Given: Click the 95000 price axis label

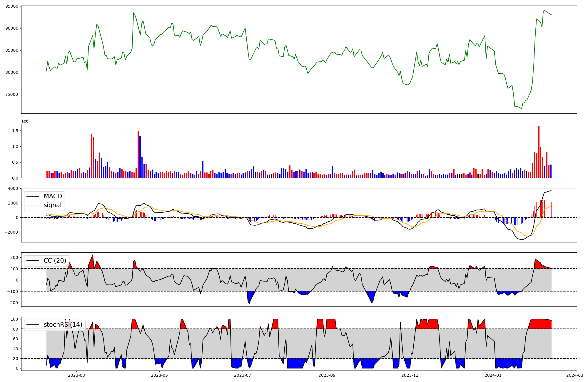Looking at the screenshot, I should click(12, 6).
